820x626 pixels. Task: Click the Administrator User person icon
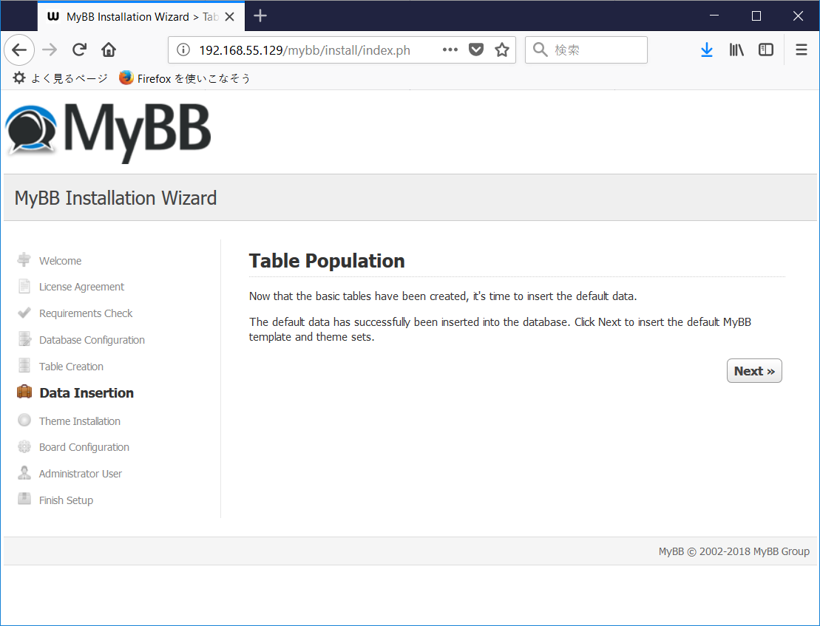(x=24, y=473)
